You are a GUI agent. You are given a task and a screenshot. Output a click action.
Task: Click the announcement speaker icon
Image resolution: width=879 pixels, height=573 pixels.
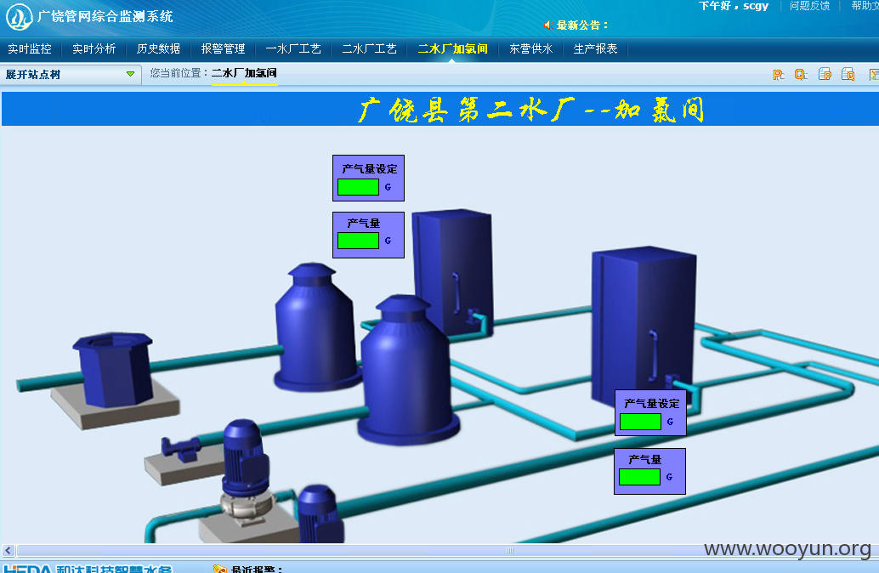tap(549, 26)
